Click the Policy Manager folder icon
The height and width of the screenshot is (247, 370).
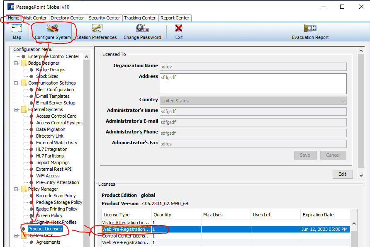coord(24,189)
